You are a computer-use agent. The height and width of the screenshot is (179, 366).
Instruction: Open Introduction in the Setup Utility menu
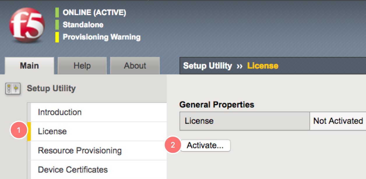tap(60, 112)
